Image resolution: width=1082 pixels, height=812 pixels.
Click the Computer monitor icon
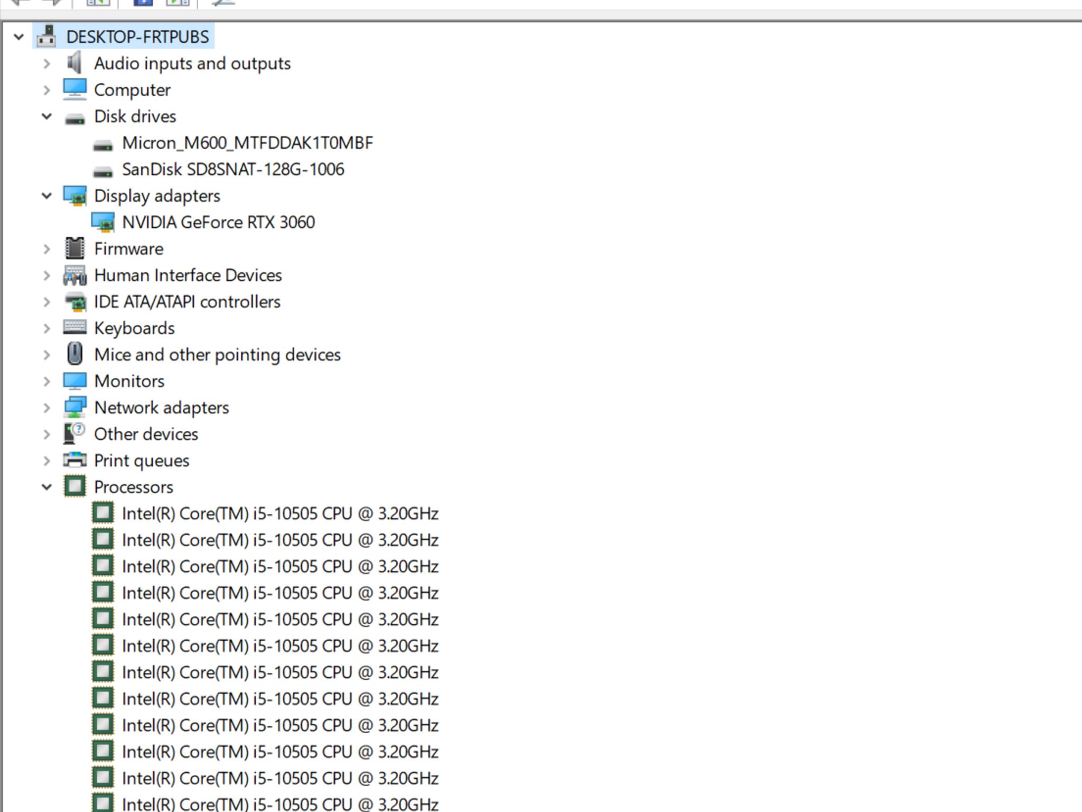click(74, 89)
